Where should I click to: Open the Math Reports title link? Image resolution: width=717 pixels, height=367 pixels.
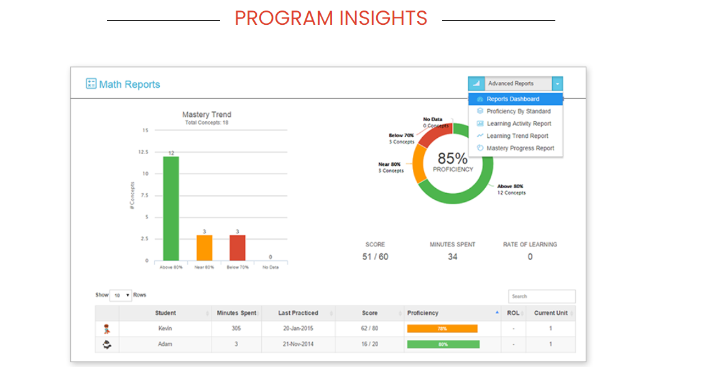coord(129,84)
